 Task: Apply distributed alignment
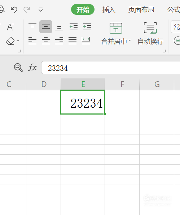[x=86, y=40]
